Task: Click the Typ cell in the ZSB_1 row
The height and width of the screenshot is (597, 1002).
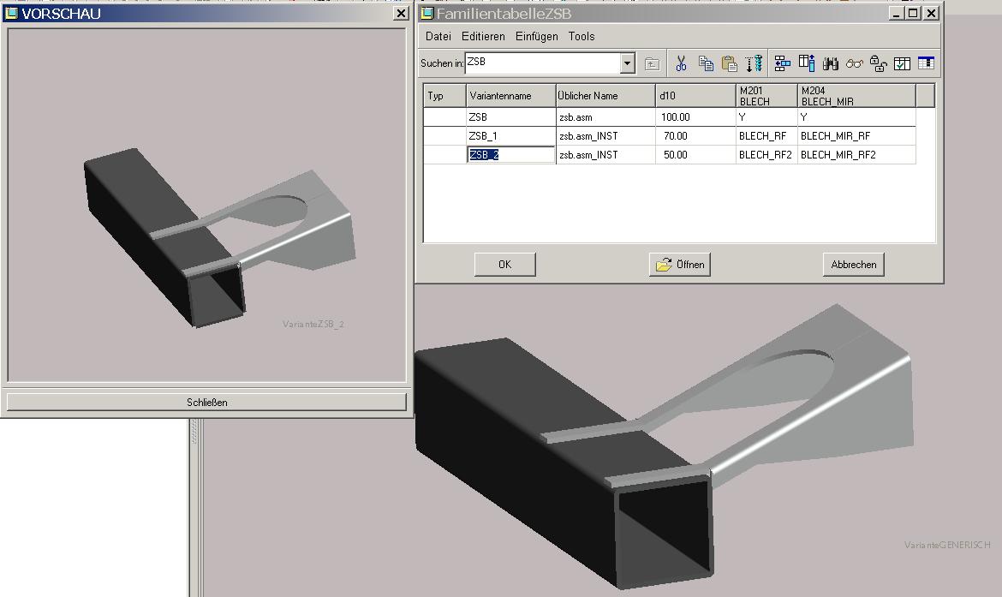Action: pos(444,136)
